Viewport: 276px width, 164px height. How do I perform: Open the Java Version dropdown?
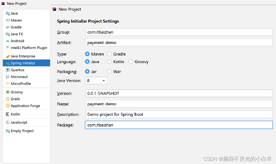96,80
